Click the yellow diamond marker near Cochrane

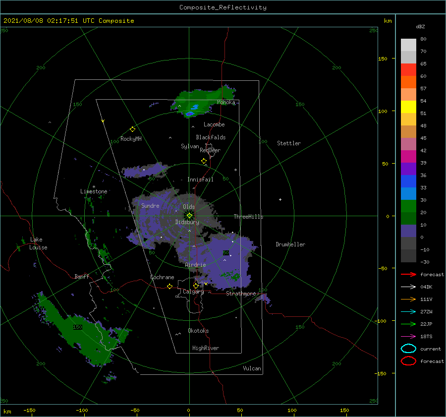pos(170,286)
